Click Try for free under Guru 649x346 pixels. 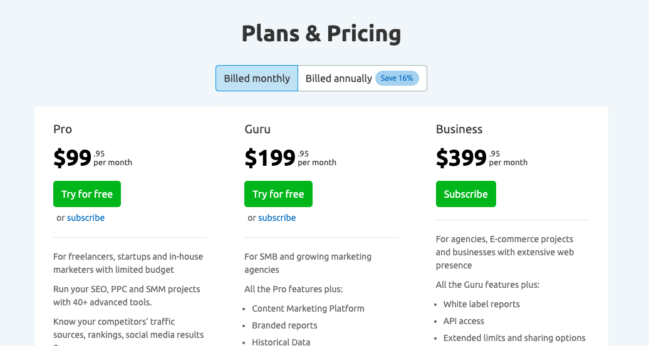[x=278, y=194]
